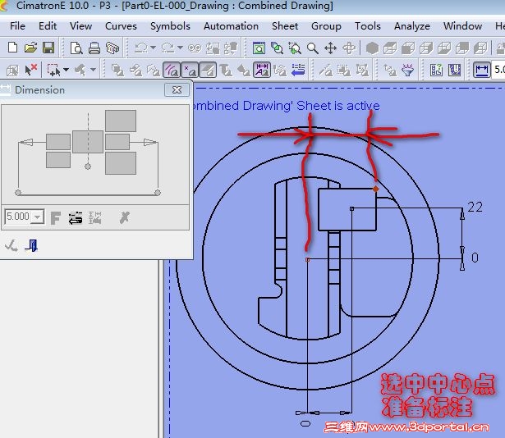
Task: Confirm dimension with the checkmark icon
Action: point(11,245)
